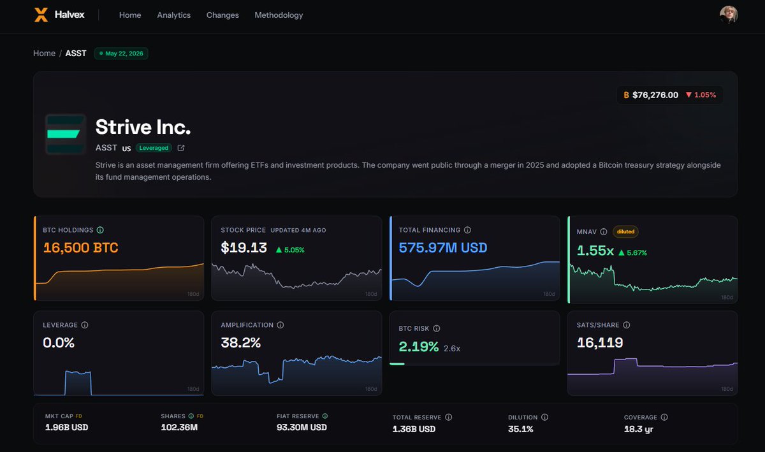Image resolution: width=765 pixels, height=452 pixels.
Task: Click the 1.36B USD total reserve value
Action: pyautogui.click(x=414, y=429)
